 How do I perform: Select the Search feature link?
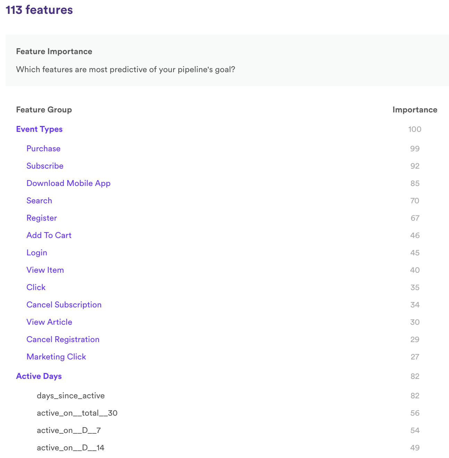click(39, 201)
